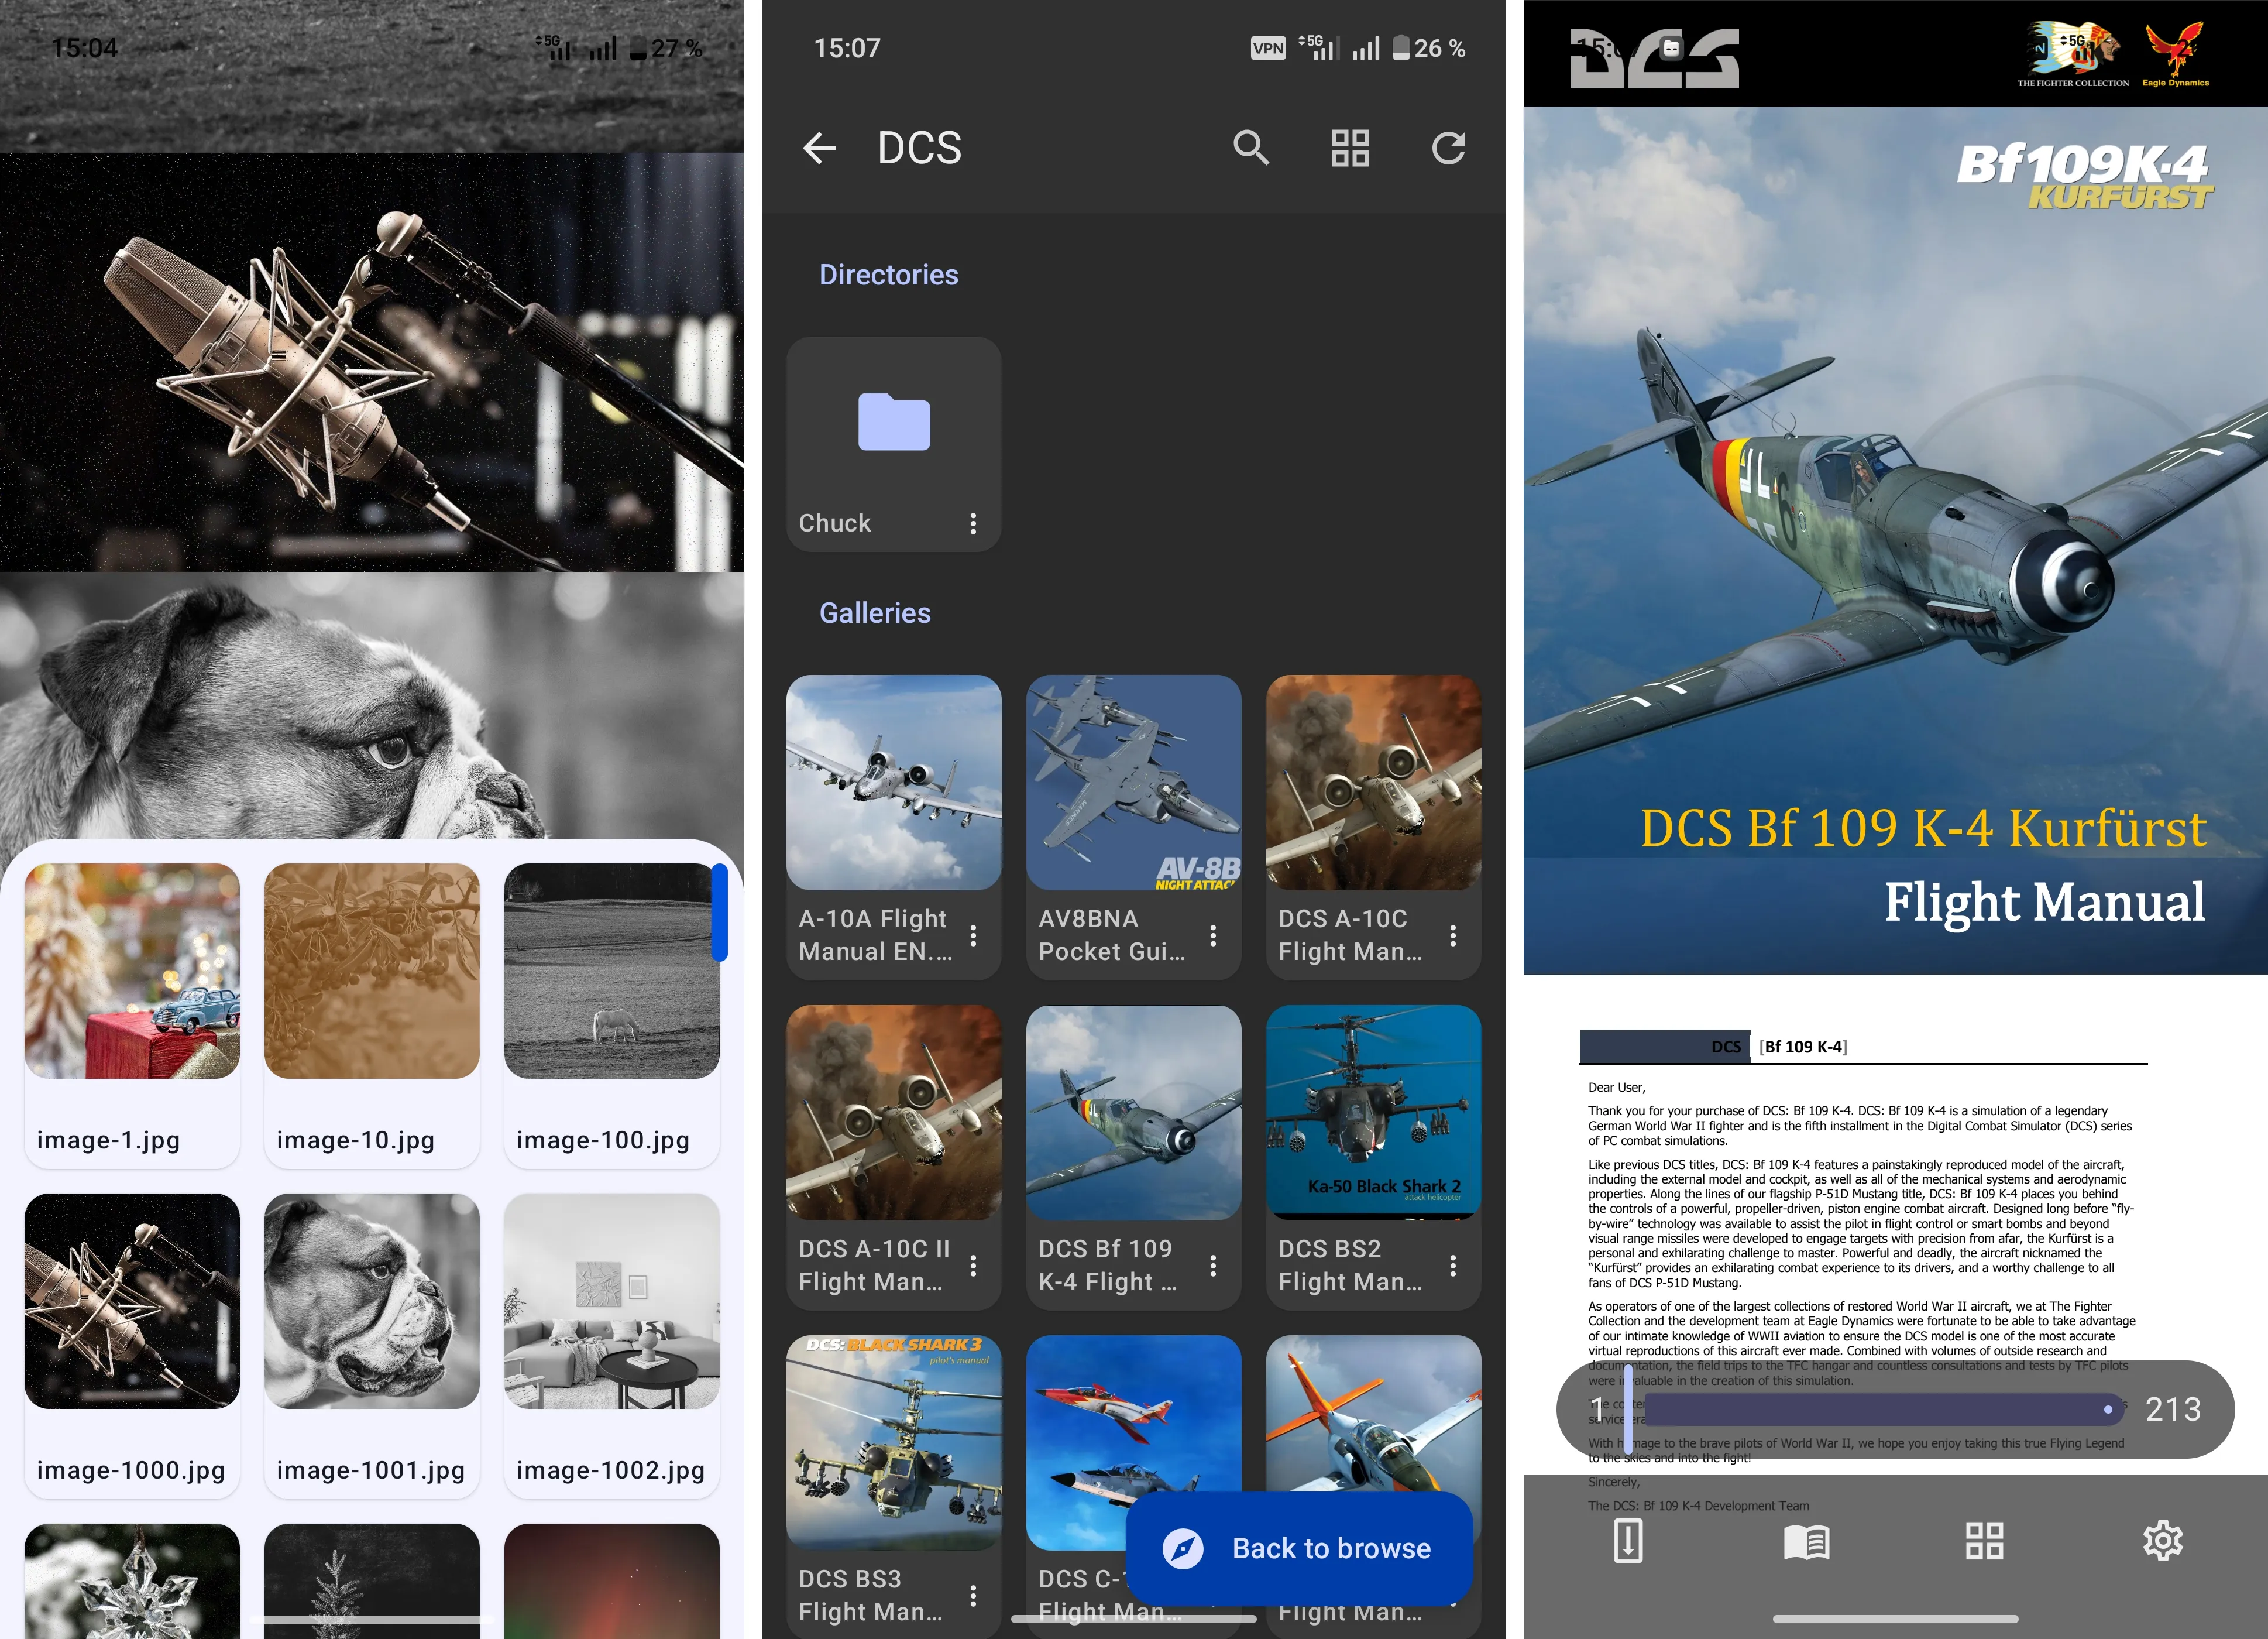Switch grid layout using the grid icon in the DCS header

[1350, 148]
